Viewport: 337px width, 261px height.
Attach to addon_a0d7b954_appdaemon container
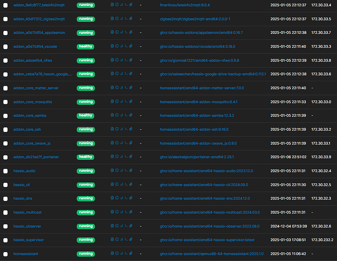coord(131,32)
